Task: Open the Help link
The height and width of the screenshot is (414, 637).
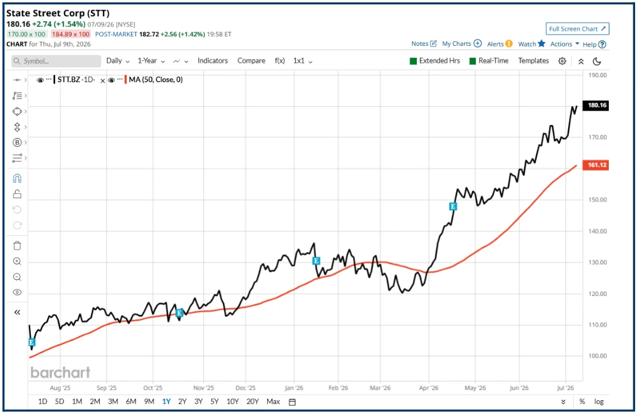Action: point(594,45)
